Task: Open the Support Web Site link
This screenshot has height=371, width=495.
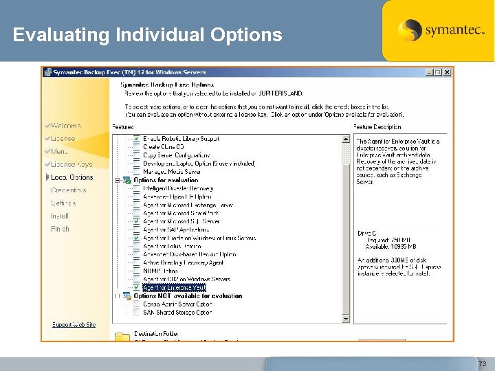Action: click(x=74, y=324)
